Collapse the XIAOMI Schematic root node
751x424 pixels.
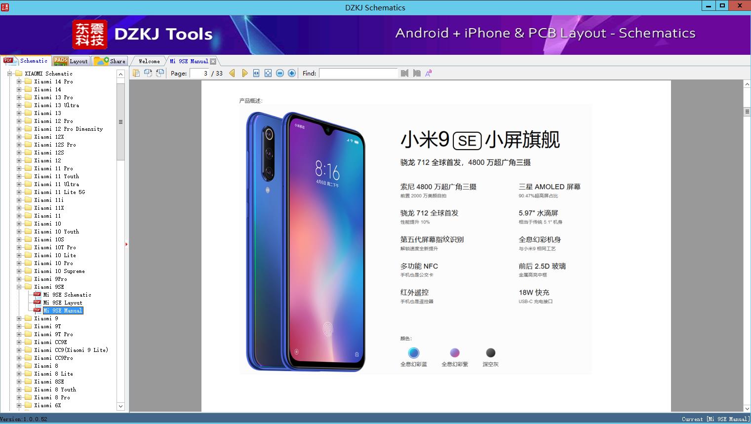click(x=9, y=74)
